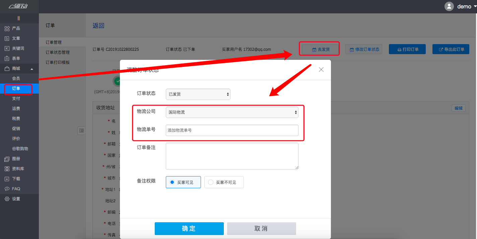Open the 物流公司 dropdown showing 国际物流

pos(232,112)
